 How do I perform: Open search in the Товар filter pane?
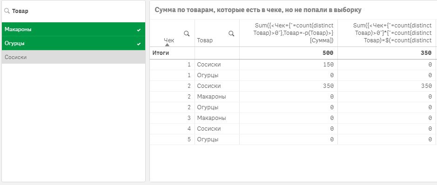click(7, 11)
